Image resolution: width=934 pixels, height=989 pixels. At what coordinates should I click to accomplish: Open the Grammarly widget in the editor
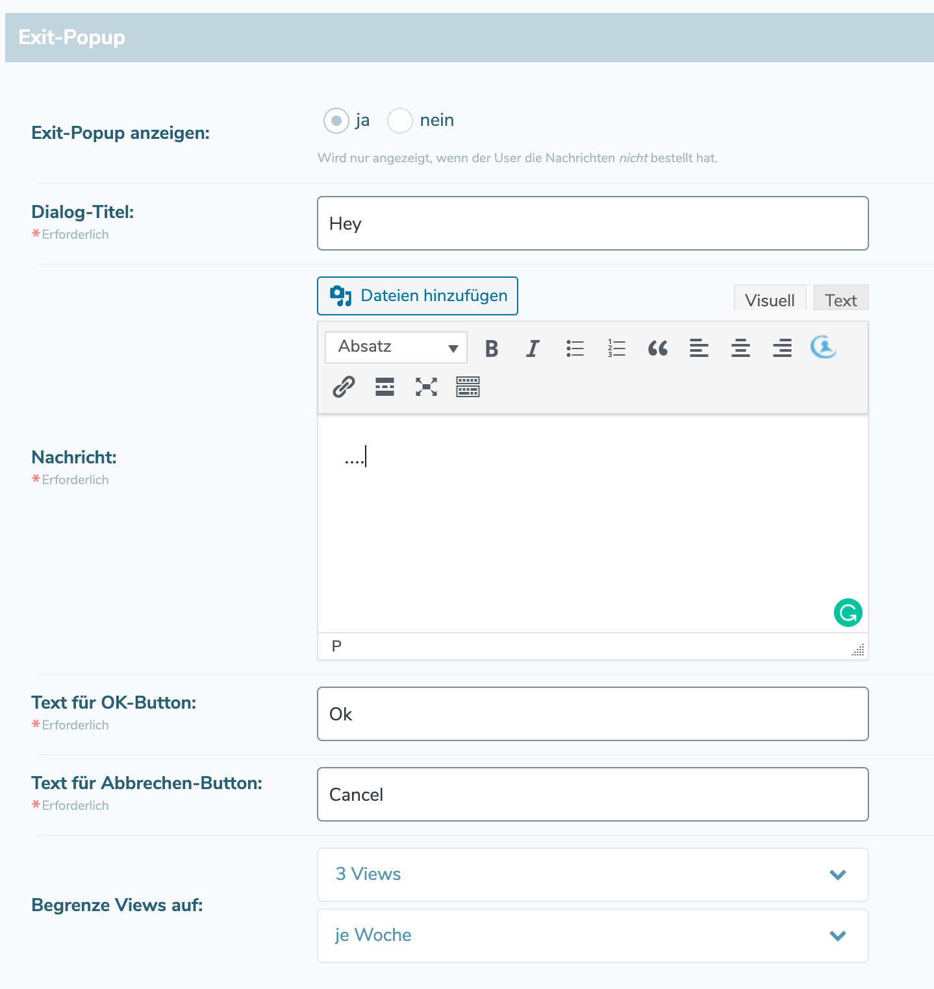pos(848,613)
